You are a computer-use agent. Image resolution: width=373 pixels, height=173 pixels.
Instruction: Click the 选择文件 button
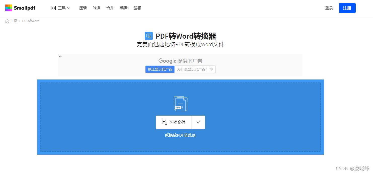coord(174,122)
